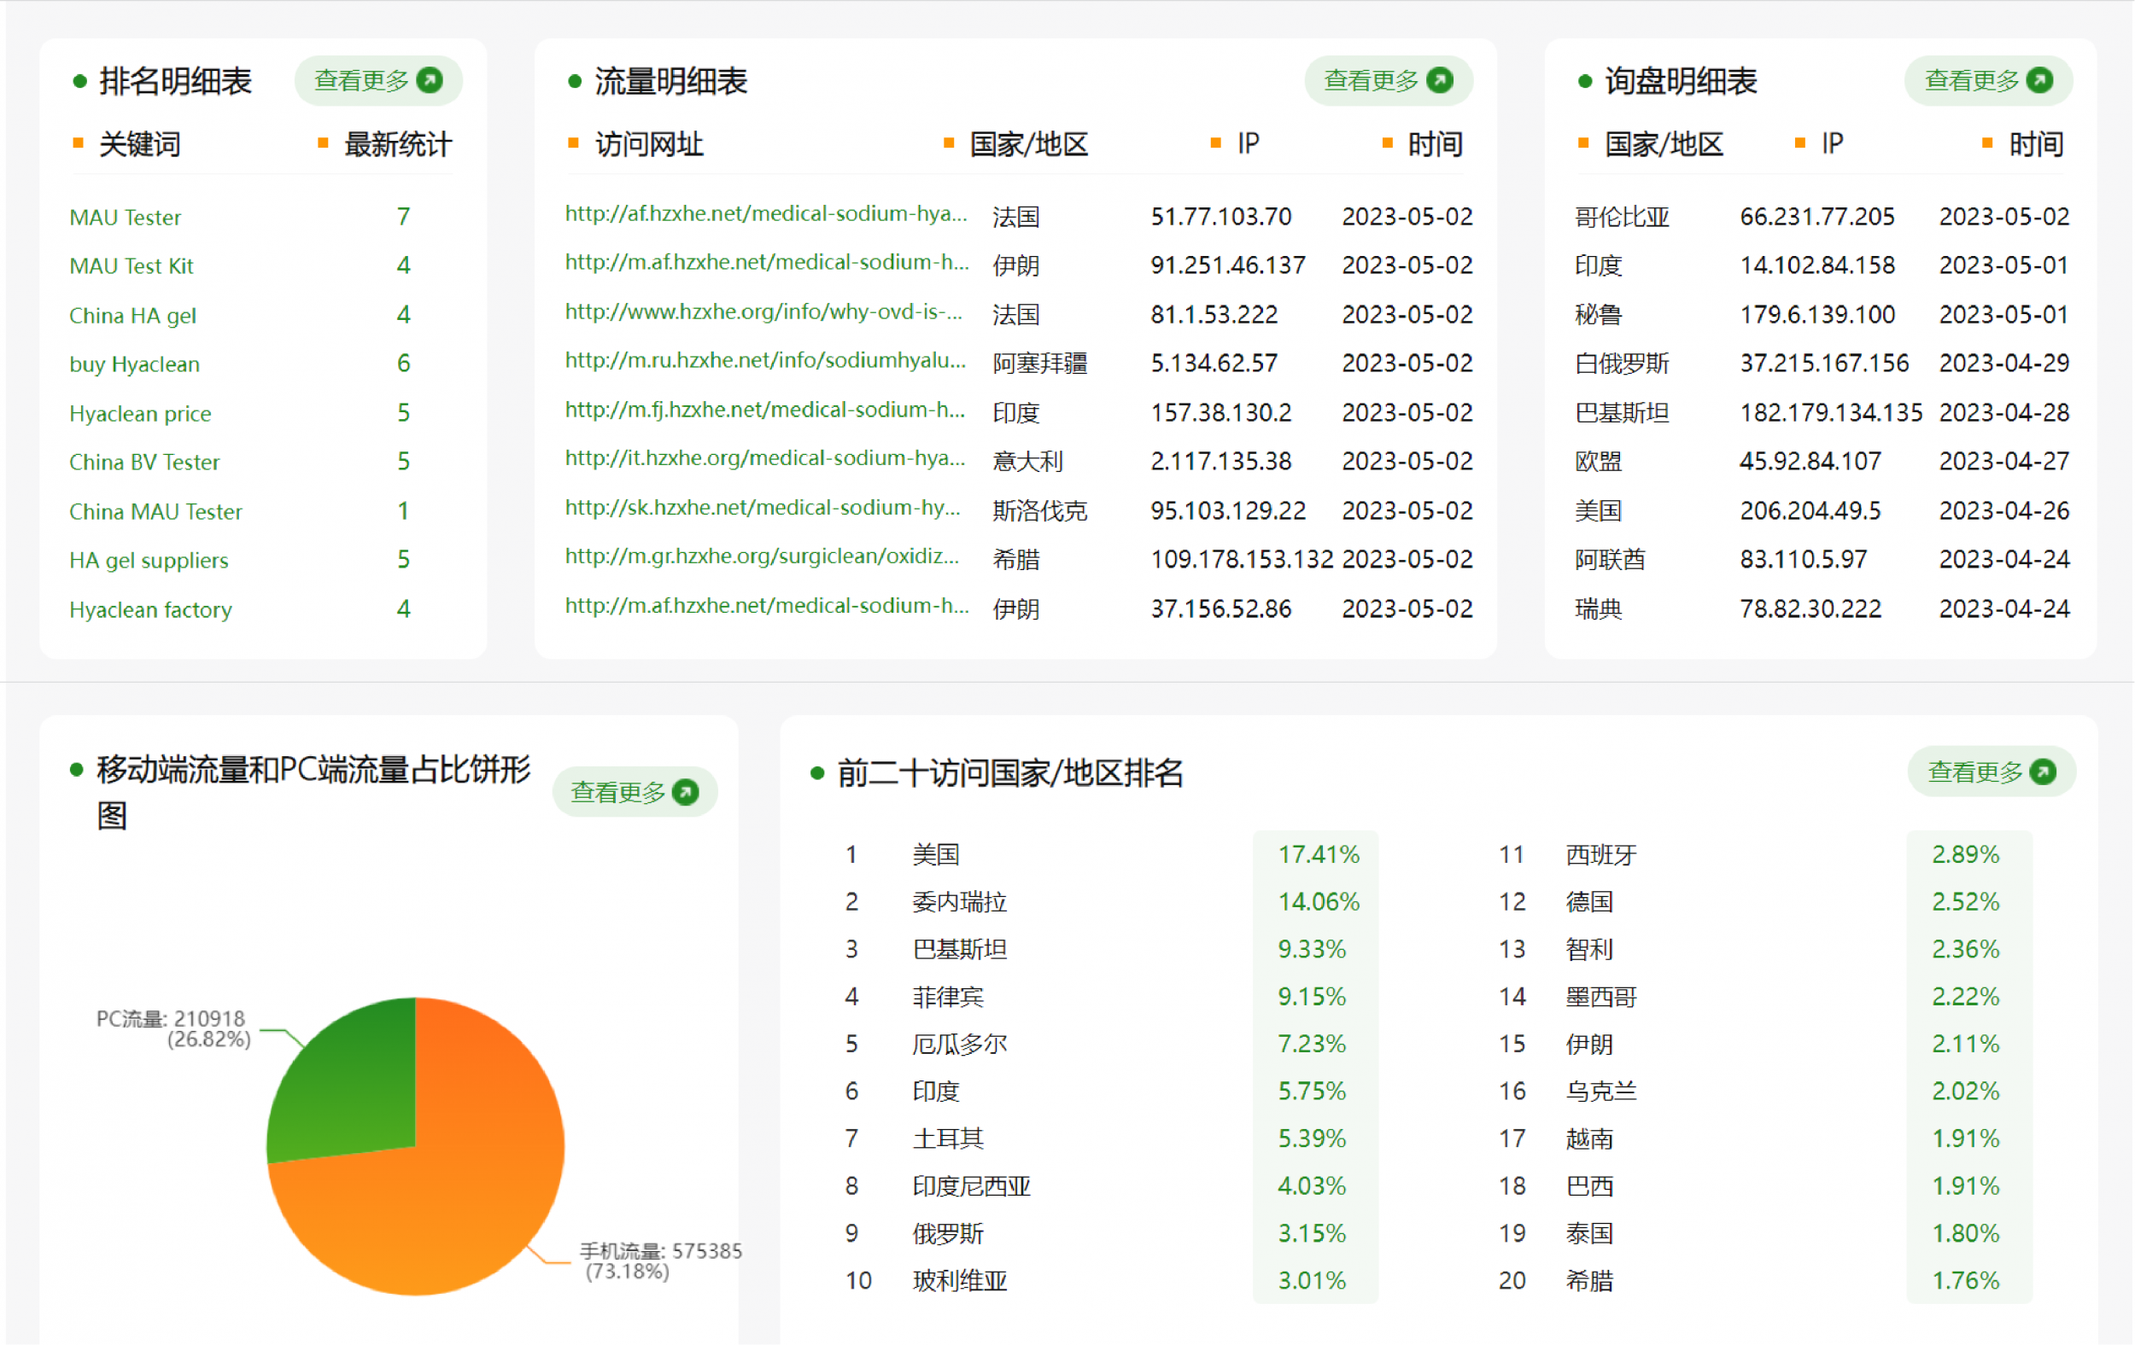Click 2.22% value for 墨西哥

1966,998
